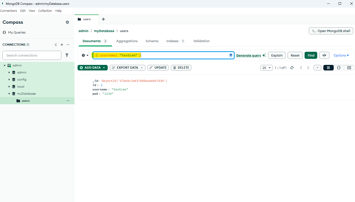Click the UPDATE button
This screenshot has height=202, width=355.
pos(158,68)
